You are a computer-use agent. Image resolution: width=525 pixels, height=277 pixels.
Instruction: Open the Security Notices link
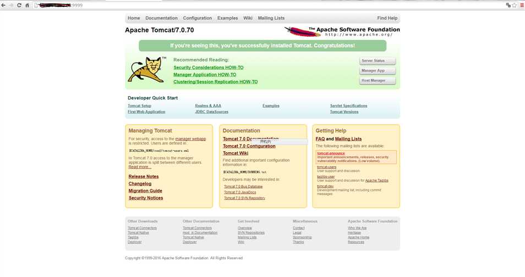click(x=146, y=198)
